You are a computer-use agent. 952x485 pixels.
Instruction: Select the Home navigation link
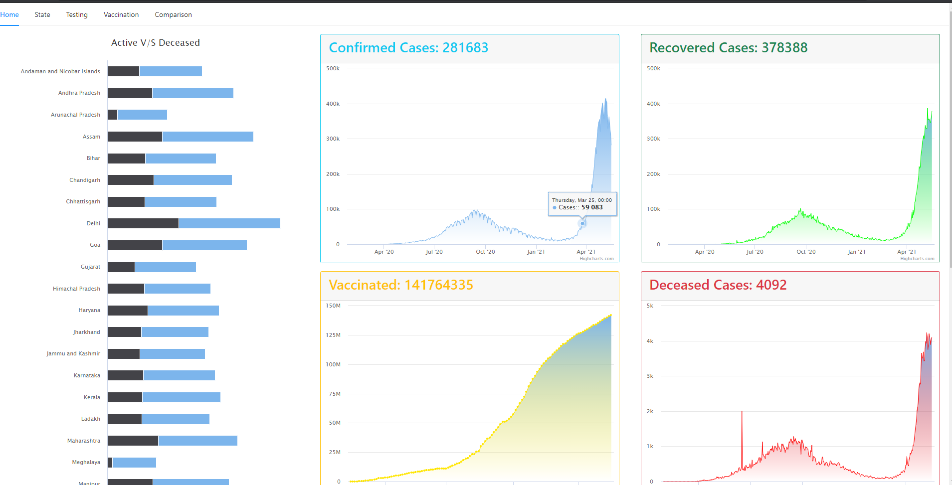[x=9, y=14]
